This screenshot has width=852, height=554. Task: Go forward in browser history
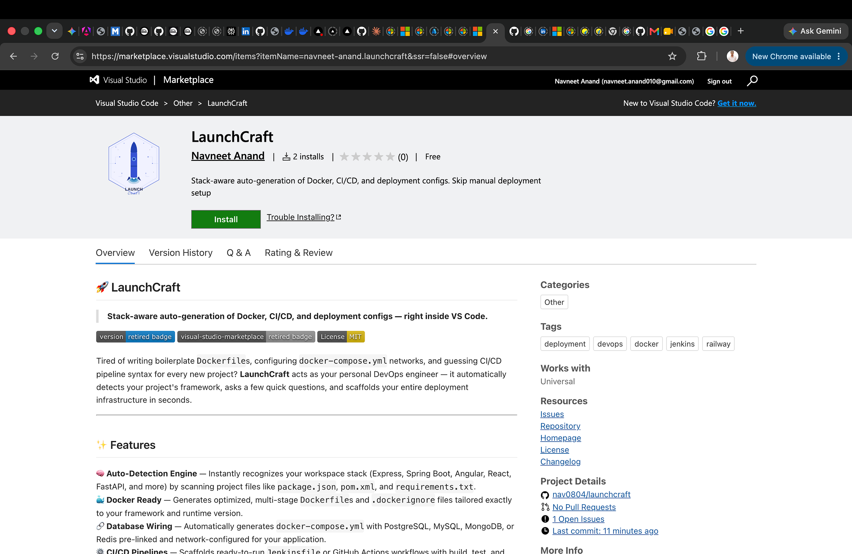pyautogui.click(x=34, y=56)
